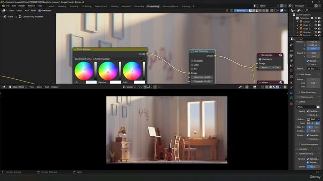Switch to Shading workspace tab
Screen dimensions: 323x181
coord(115,6)
